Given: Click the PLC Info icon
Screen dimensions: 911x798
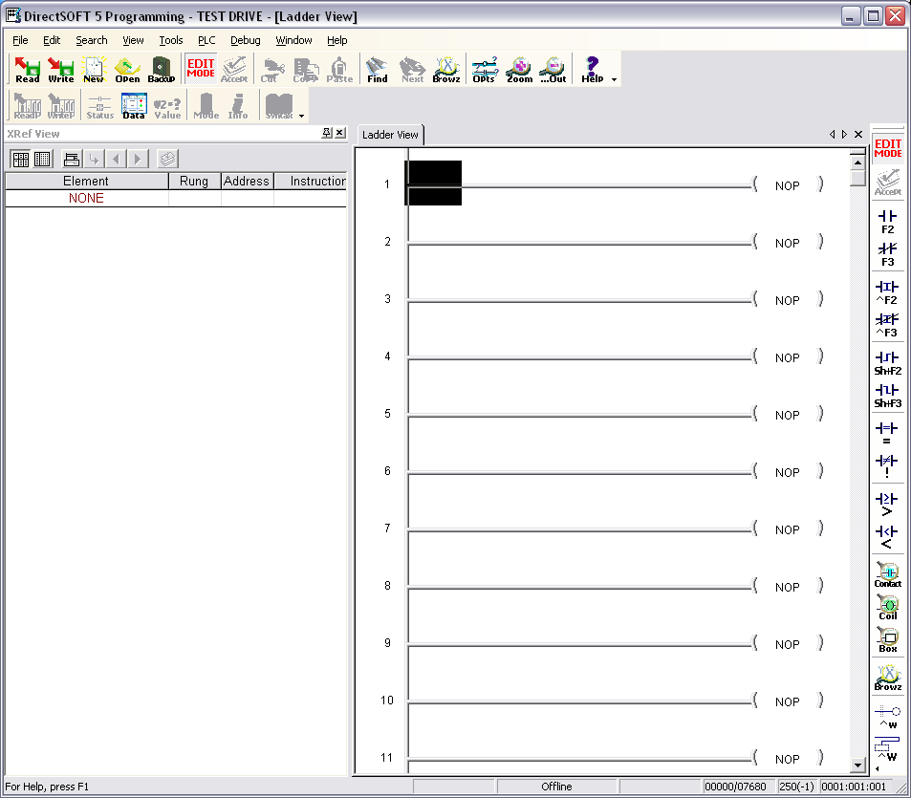Looking at the screenshot, I should [x=238, y=106].
